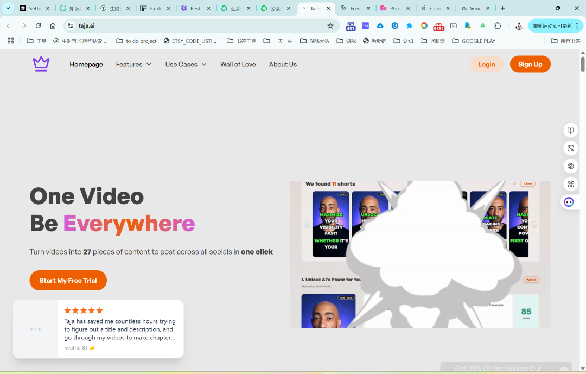The width and height of the screenshot is (586, 374).
Task: Open site information icon beside taja.ai
Action: coord(70,26)
